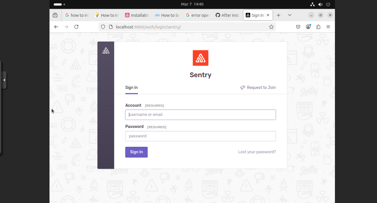The width and height of the screenshot is (377, 203).
Task: Open the Firefox hamburger menu
Action: (328, 27)
